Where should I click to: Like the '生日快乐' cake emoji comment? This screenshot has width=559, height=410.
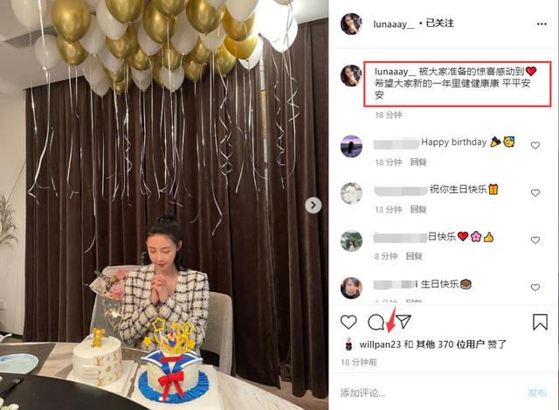click(535, 288)
